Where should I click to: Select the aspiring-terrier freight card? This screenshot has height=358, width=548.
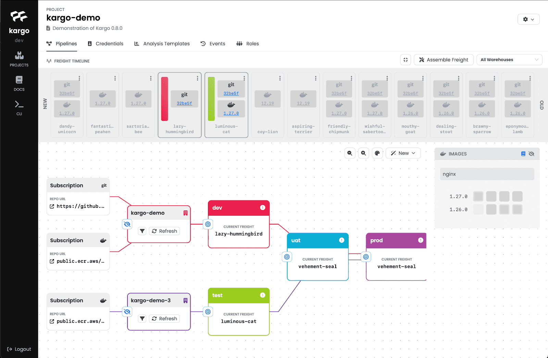[303, 105]
